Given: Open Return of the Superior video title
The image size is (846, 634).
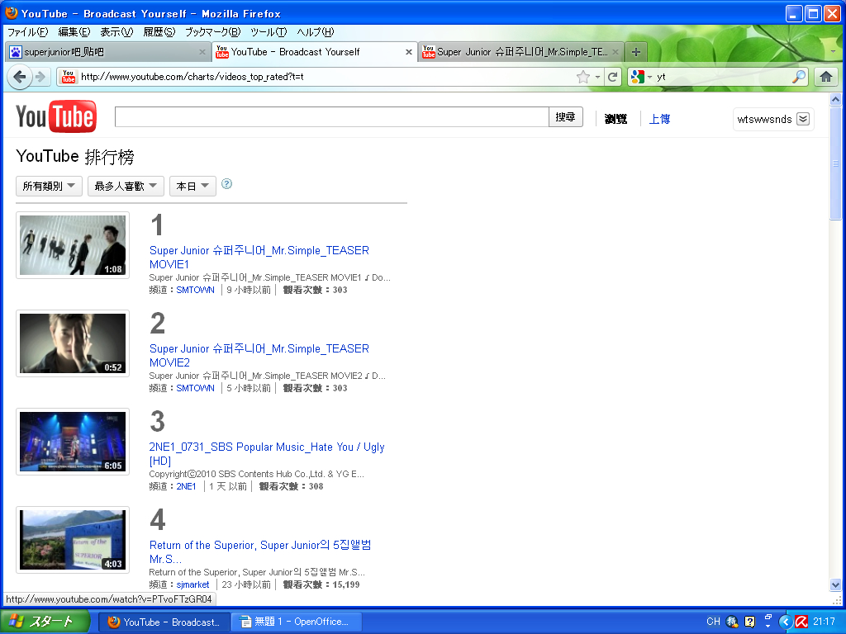Looking at the screenshot, I should 260,551.
